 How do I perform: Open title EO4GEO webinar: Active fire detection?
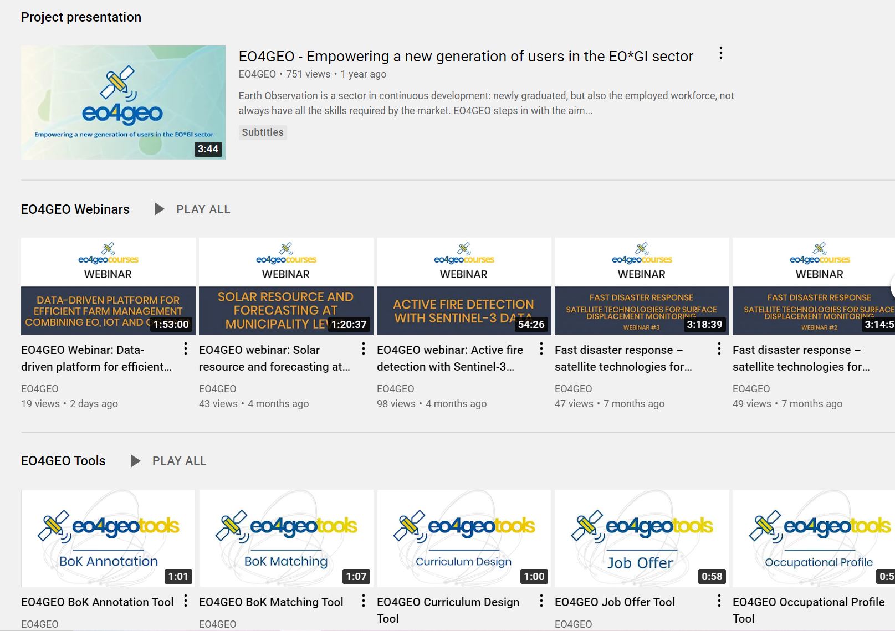pos(450,358)
